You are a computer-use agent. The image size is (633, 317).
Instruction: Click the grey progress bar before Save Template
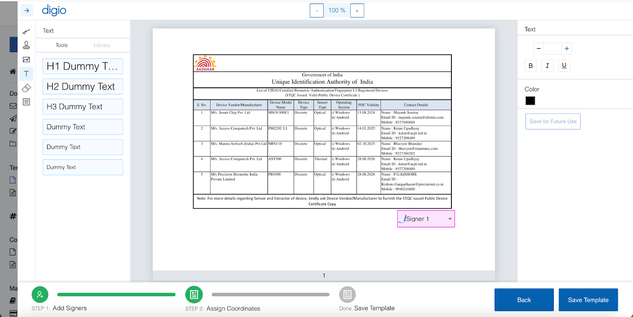click(271, 294)
